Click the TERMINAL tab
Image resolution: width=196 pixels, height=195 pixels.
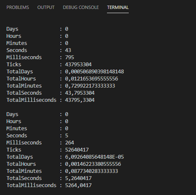click(x=118, y=7)
